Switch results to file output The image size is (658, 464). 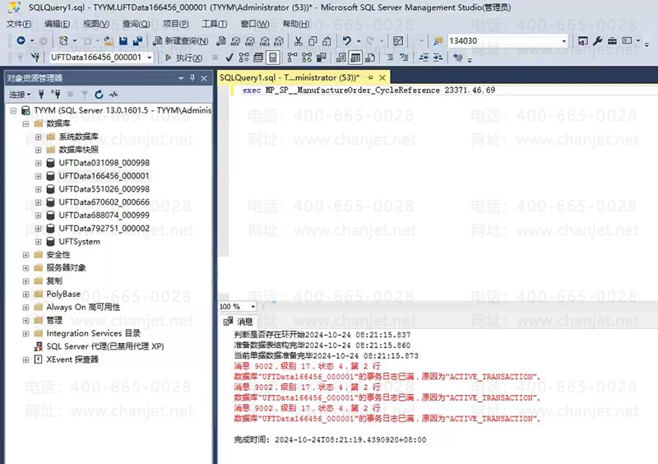tap(370, 57)
